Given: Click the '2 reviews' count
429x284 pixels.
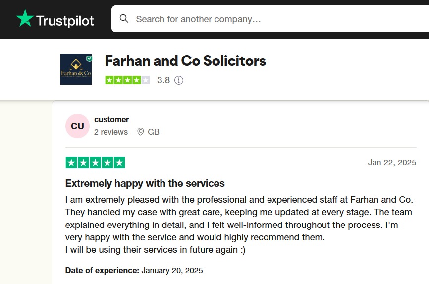Looking at the screenshot, I should coord(111,132).
